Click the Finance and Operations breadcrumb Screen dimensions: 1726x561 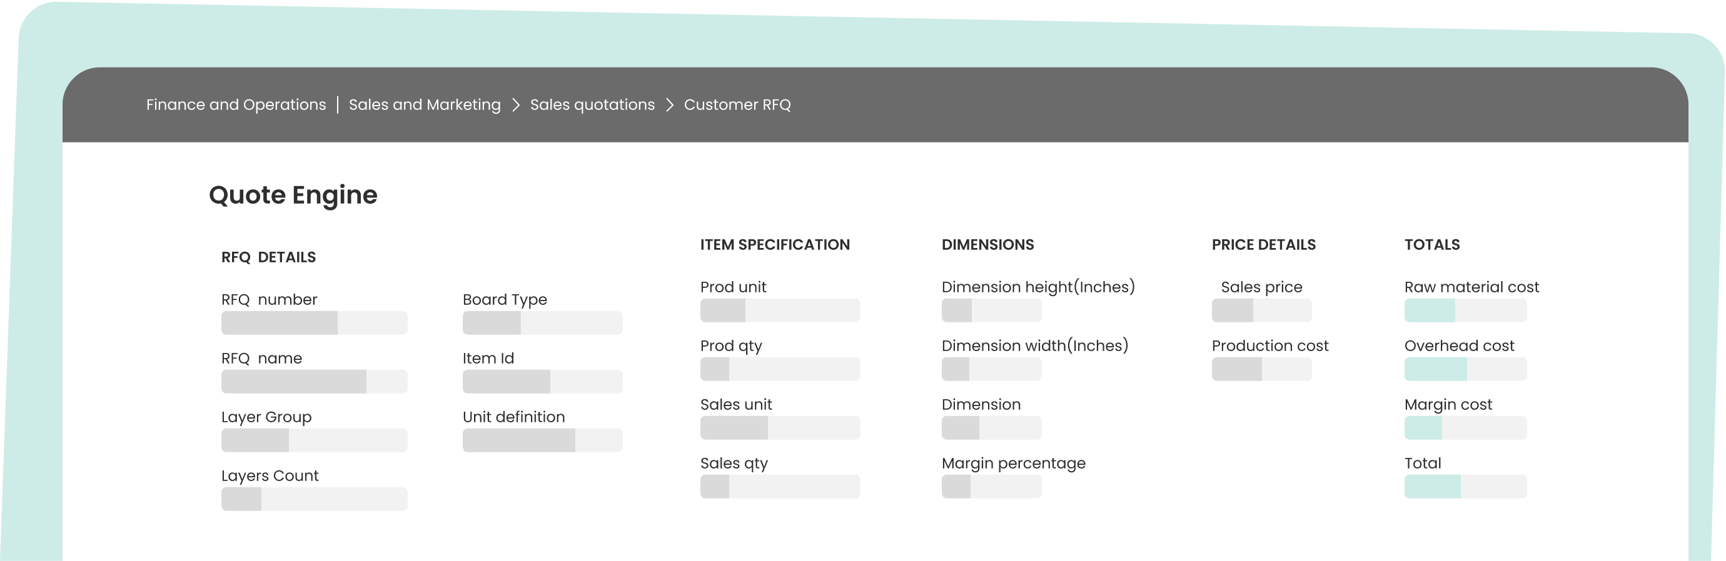[236, 104]
